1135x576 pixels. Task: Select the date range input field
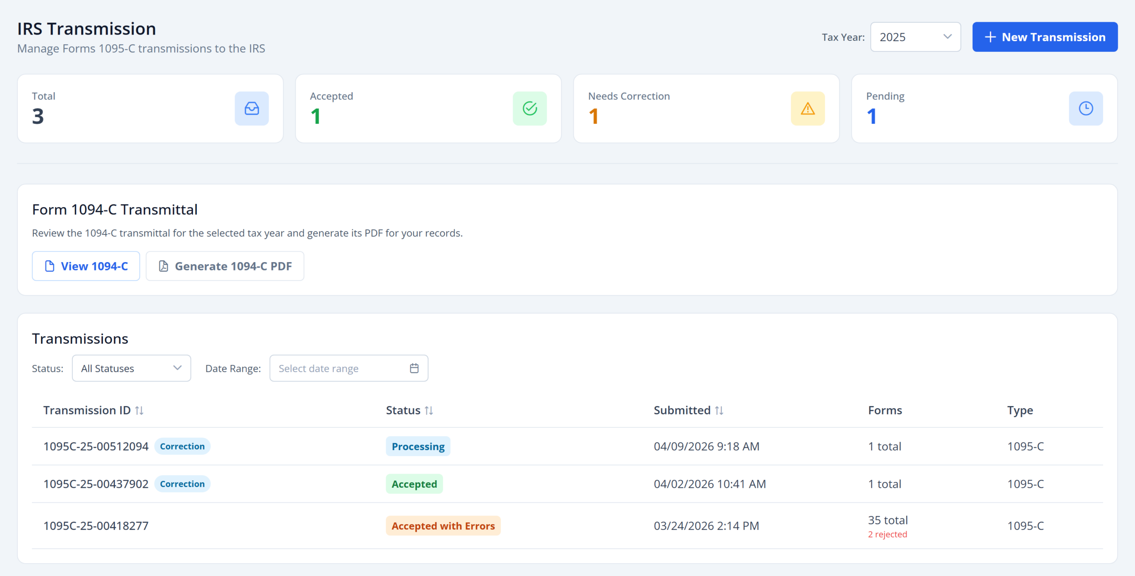[349, 368]
